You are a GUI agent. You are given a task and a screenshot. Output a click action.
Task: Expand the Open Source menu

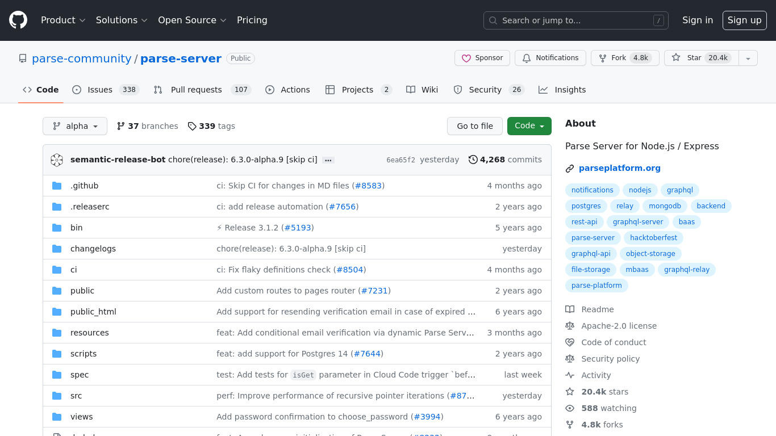(x=192, y=20)
